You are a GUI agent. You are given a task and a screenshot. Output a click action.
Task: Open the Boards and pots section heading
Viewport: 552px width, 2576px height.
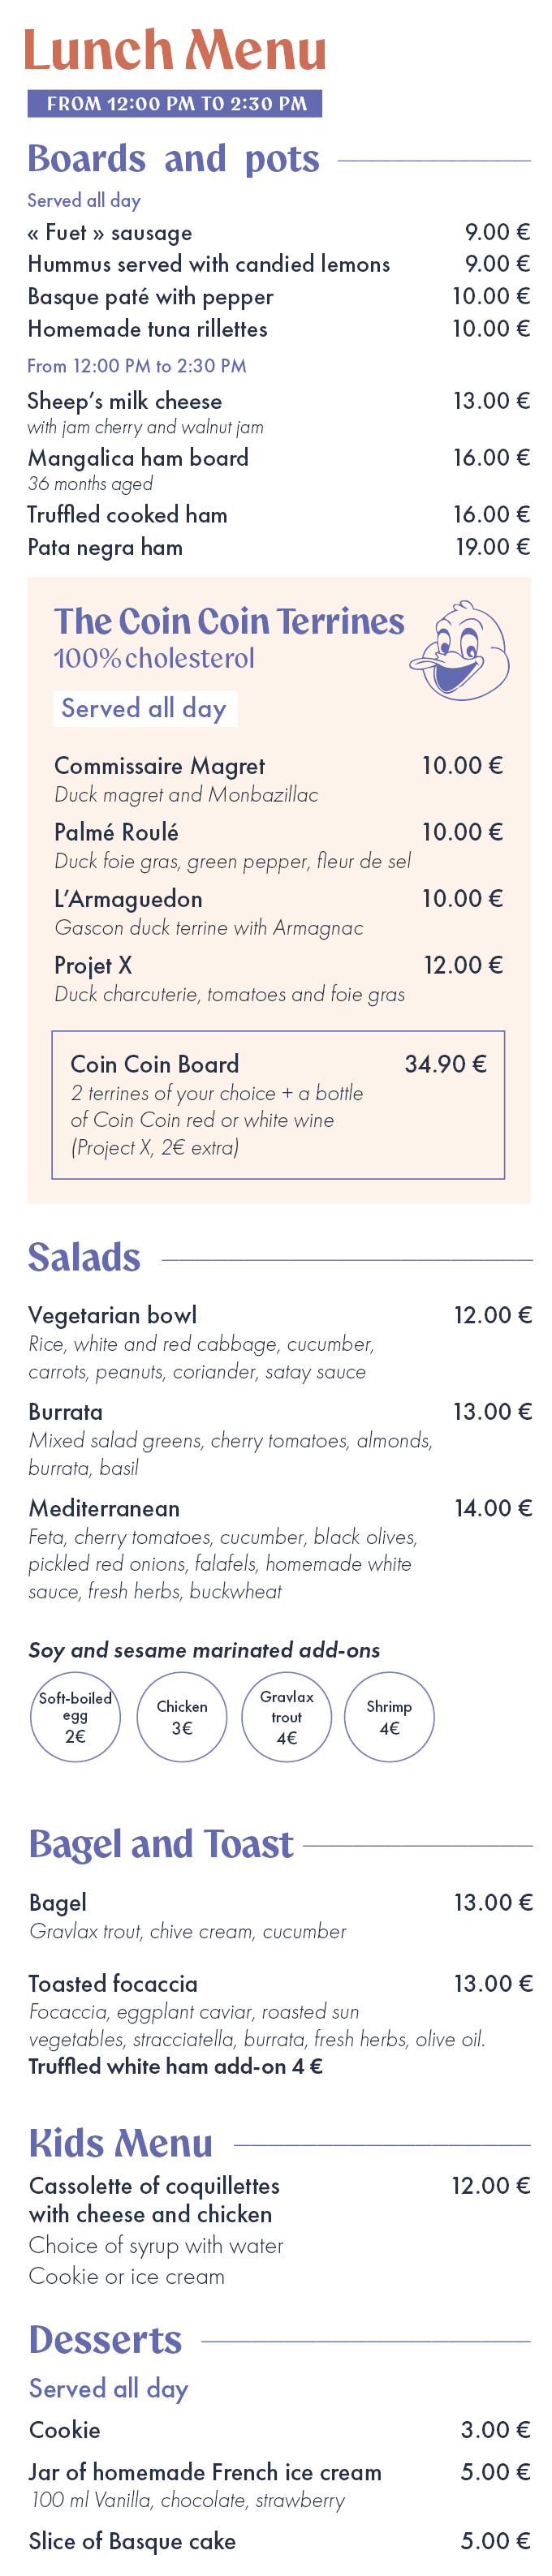pyautogui.click(x=174, y=159)
